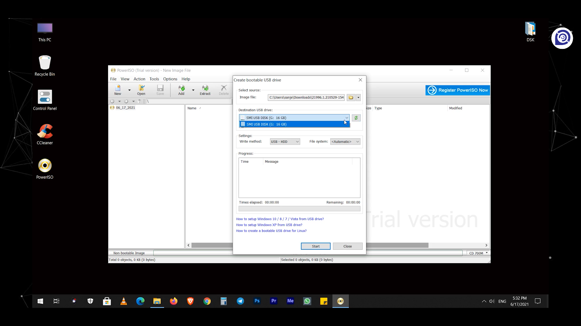Viewport: 581px width, 326px height.
Task: Open the Help menu
Action: coord(186,79)
